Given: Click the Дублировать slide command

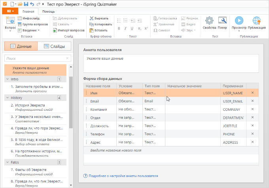Looking at the screenshot, I should click(x=65, y=18).
